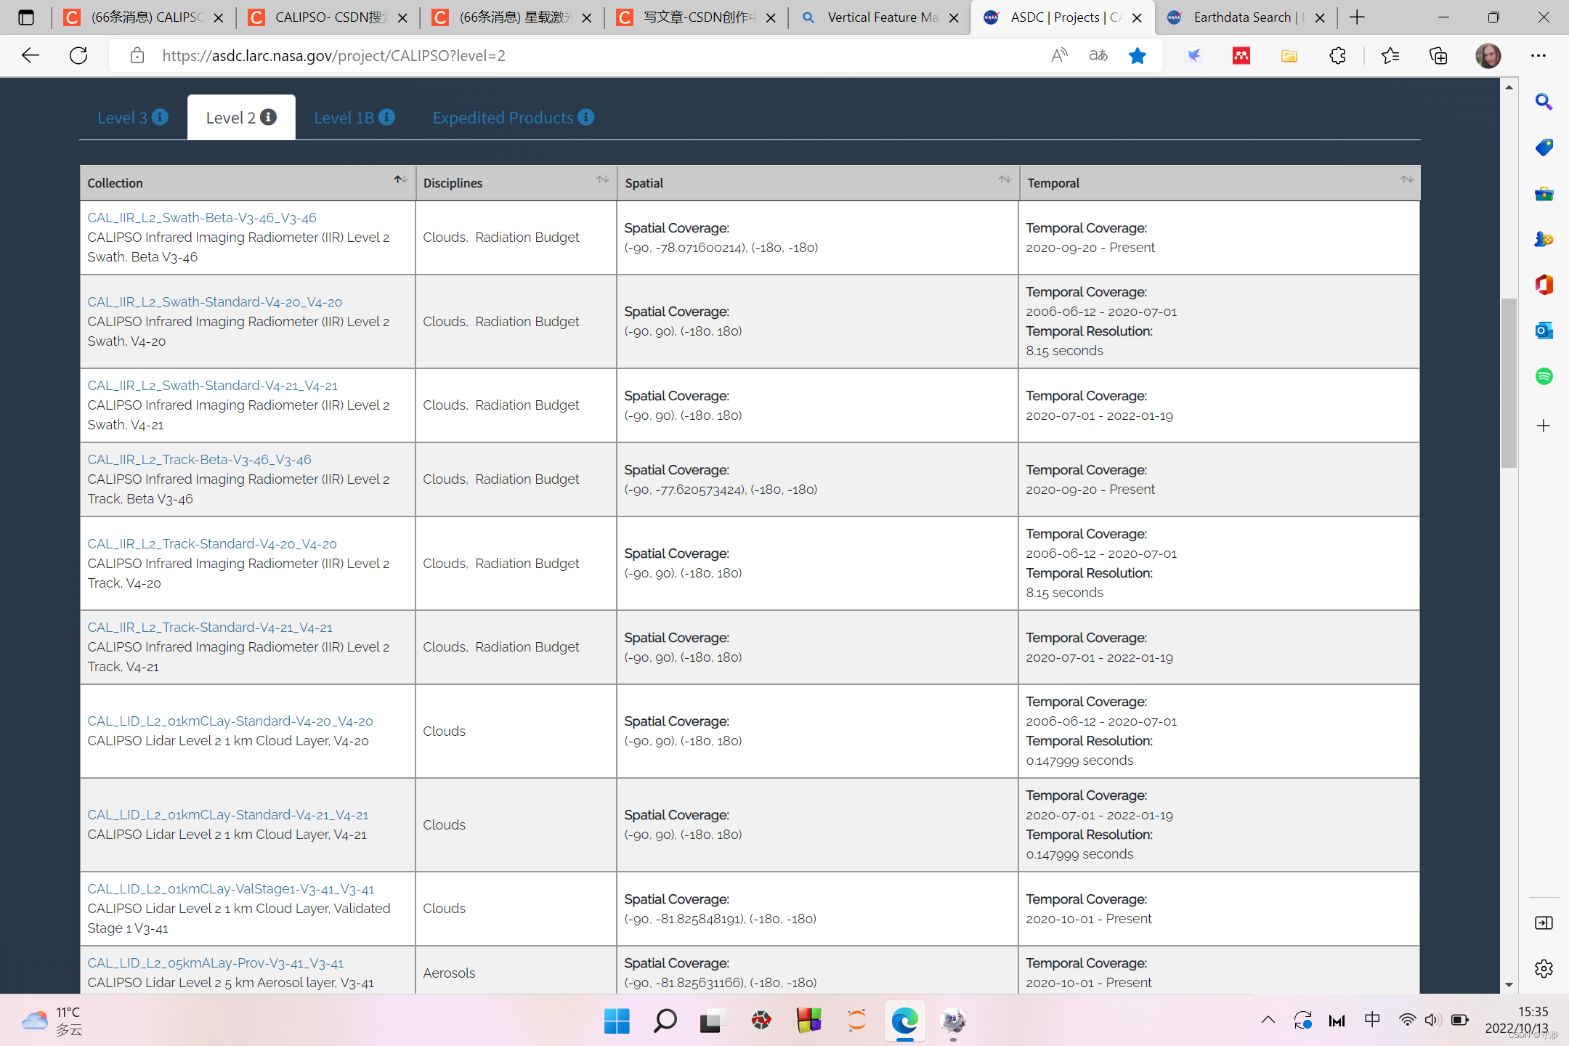1569x1046 pixels.
Task: Click the blue Favorites star icon
Action: (1138, 55)
